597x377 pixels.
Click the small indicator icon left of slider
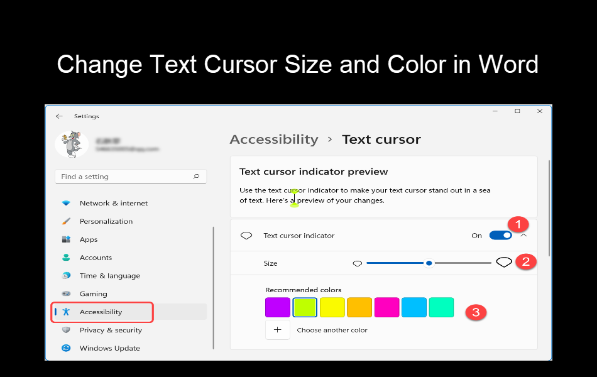(x=357, y=263)
